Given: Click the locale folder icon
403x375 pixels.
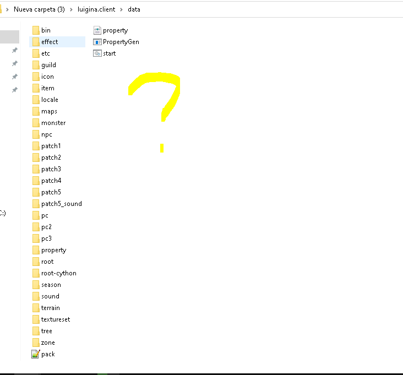Looking at the screenshot, I should click(x=36, y=100).
